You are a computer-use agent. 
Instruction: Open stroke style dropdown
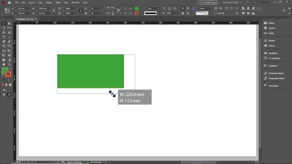158,13
